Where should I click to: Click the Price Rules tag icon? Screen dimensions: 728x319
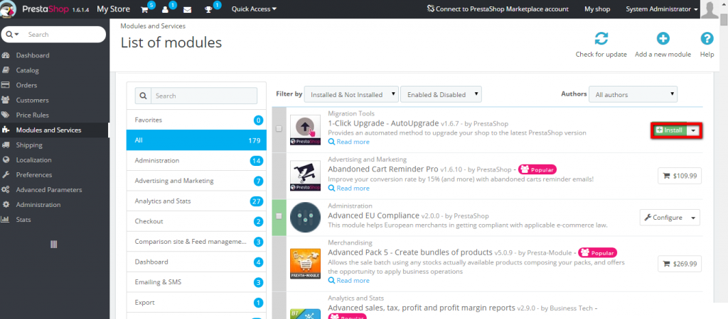6,115
